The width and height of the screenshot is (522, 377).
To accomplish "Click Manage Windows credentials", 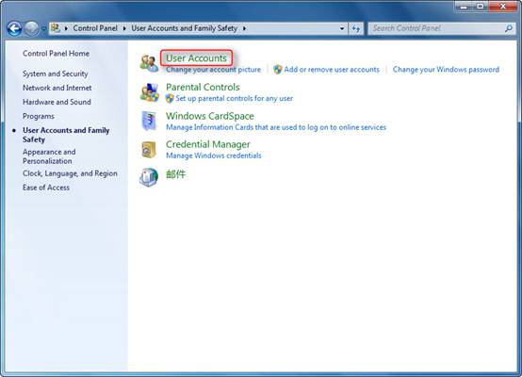I will pyautogui.click(x=213, y=156).
